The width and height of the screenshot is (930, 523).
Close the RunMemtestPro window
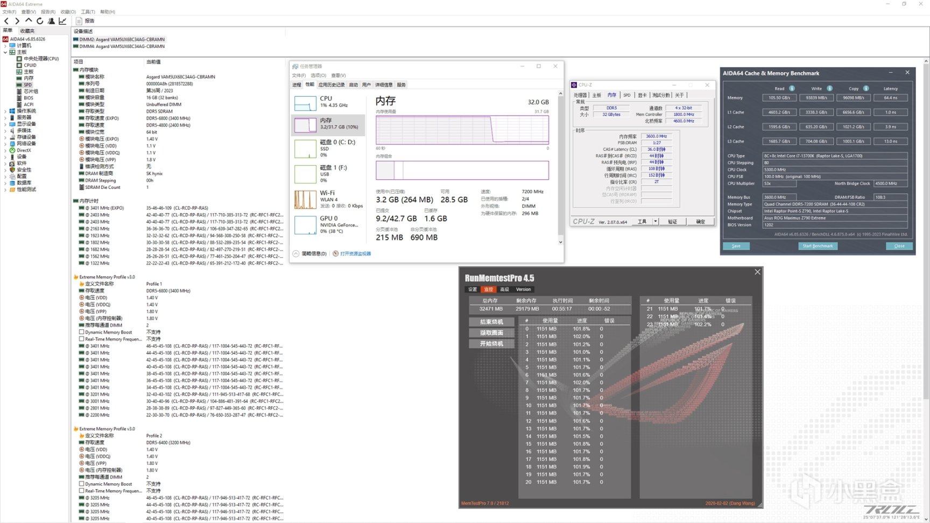click(x=757, y=272)
